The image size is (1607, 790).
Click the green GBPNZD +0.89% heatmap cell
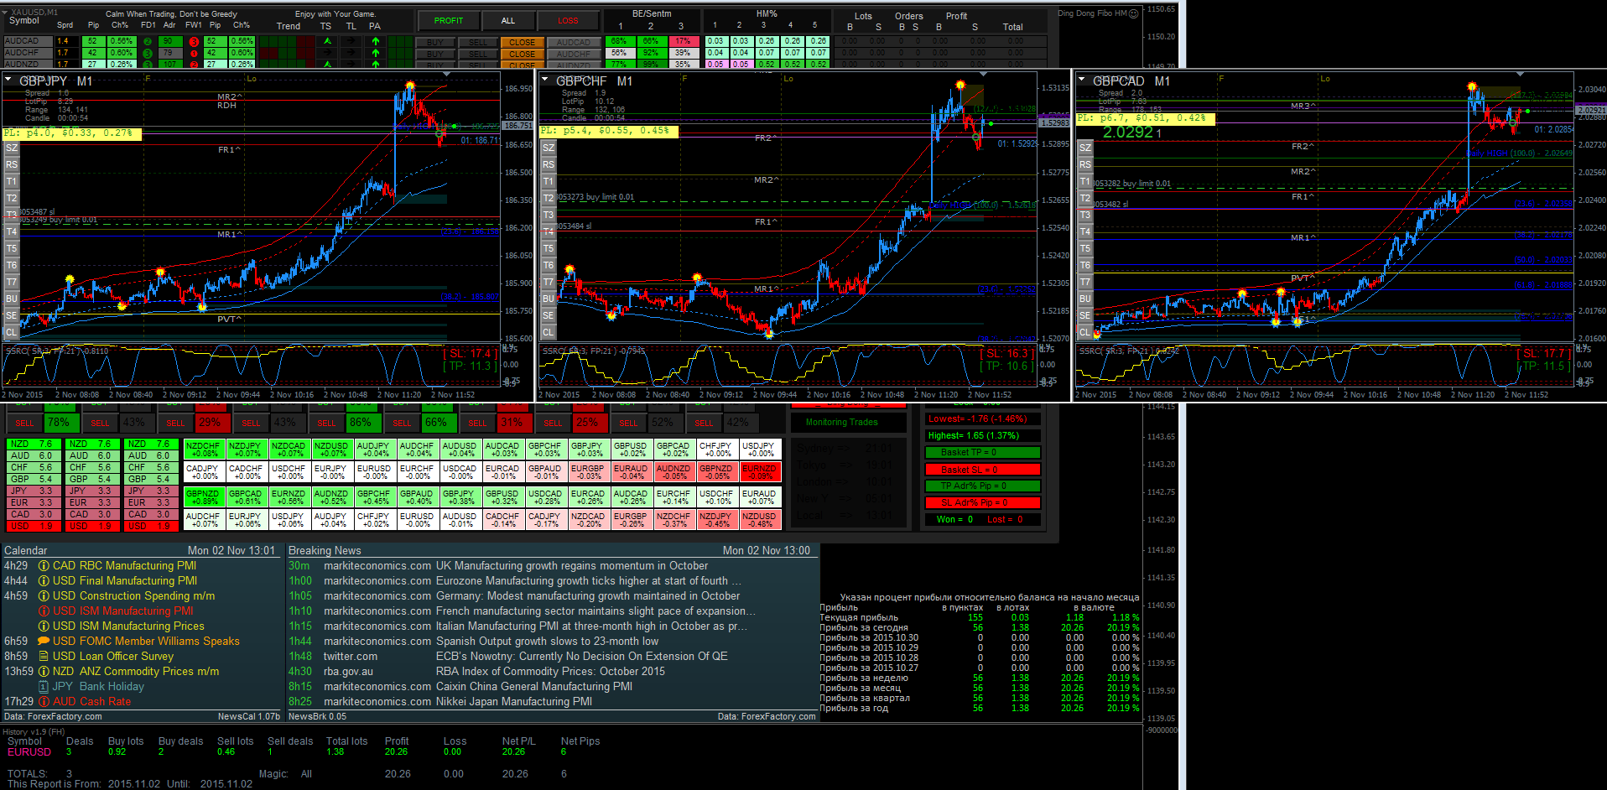tap(203, 496)
